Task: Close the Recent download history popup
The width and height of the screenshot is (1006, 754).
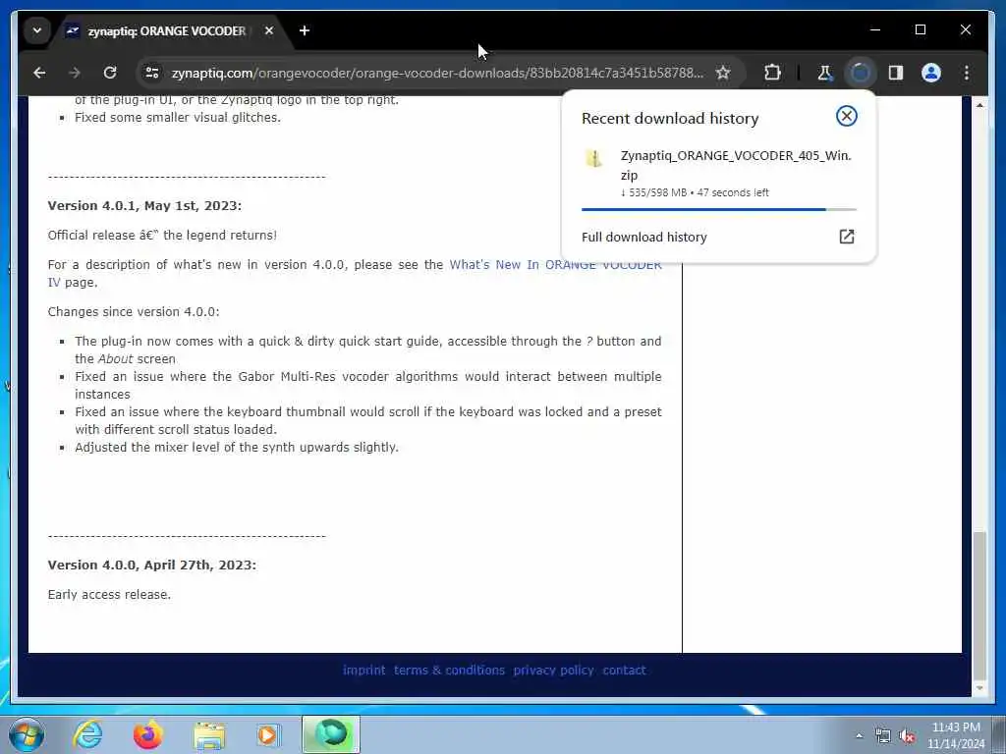Action: click(846, 116)
